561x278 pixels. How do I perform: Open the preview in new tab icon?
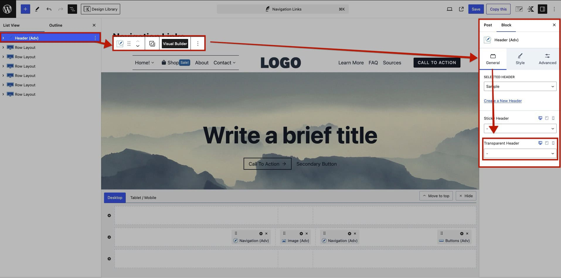[461, 9]
